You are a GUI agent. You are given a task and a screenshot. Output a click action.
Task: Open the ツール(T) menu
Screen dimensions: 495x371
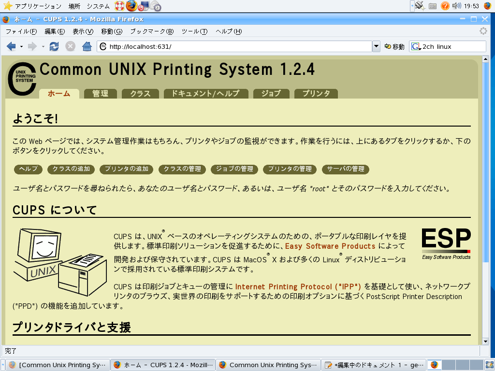point(194,31)
